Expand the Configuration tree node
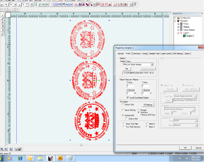Image resolution: width=204 pixels, height=162 pixels. [175, 18]
